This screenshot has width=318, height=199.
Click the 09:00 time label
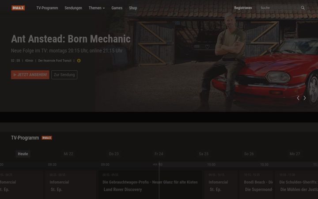coord(105,165)
